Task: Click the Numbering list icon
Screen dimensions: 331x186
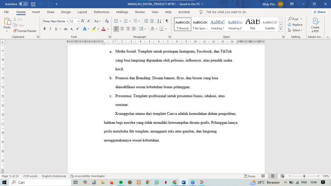Action: pyautogui.click(x=126, y=21)
